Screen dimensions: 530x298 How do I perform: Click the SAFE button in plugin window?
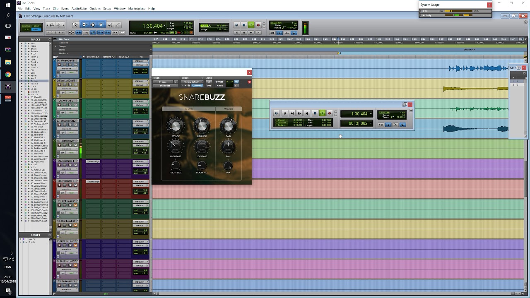[209, 86]
